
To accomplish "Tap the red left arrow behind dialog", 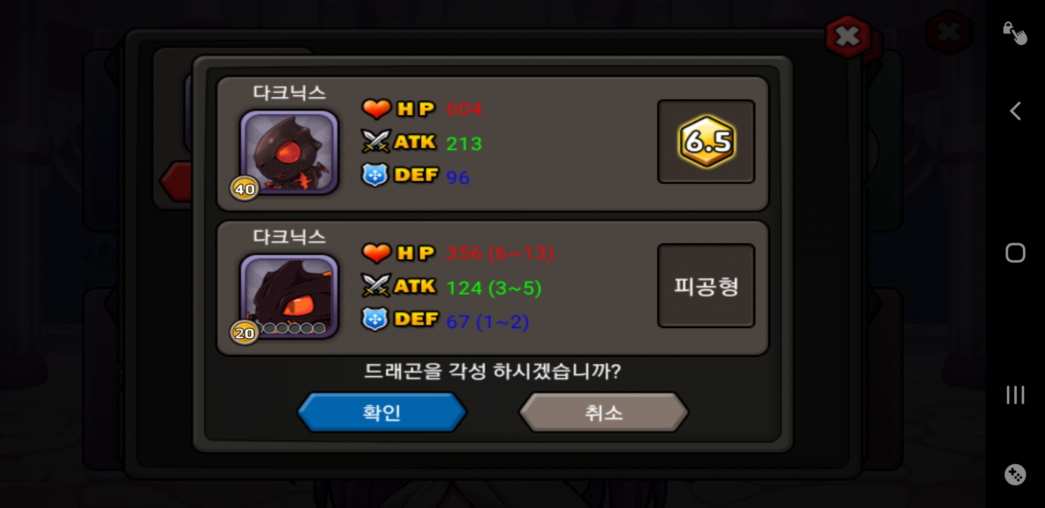I will click(176, 181).
